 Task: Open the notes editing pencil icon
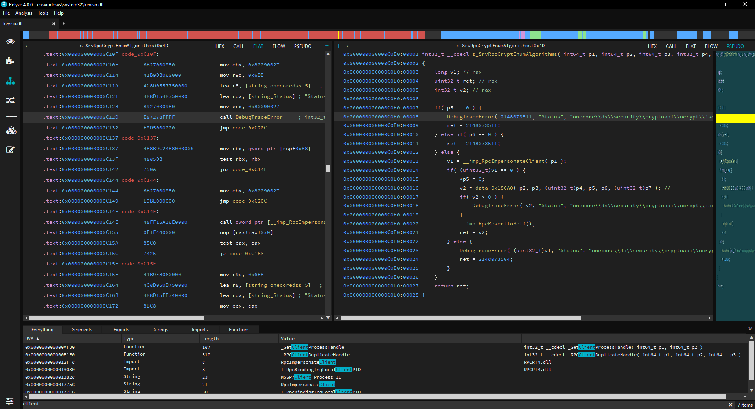click(11, 150)
